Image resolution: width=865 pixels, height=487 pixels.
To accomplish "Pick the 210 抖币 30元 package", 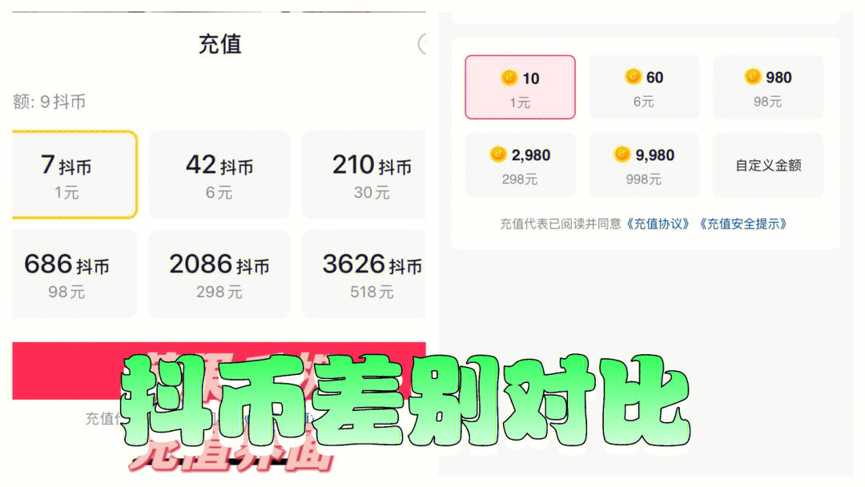I will coord(364,175).
